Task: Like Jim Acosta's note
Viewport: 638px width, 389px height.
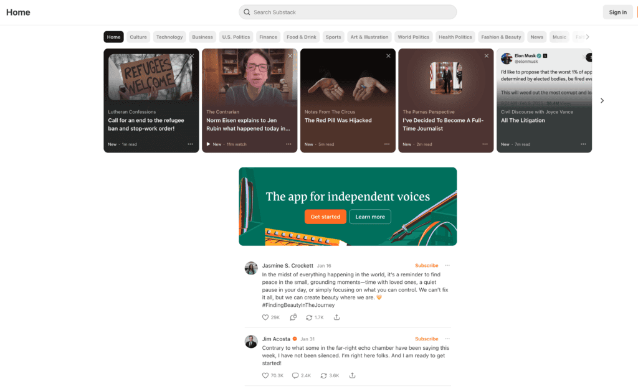Action: pos(265,375)
